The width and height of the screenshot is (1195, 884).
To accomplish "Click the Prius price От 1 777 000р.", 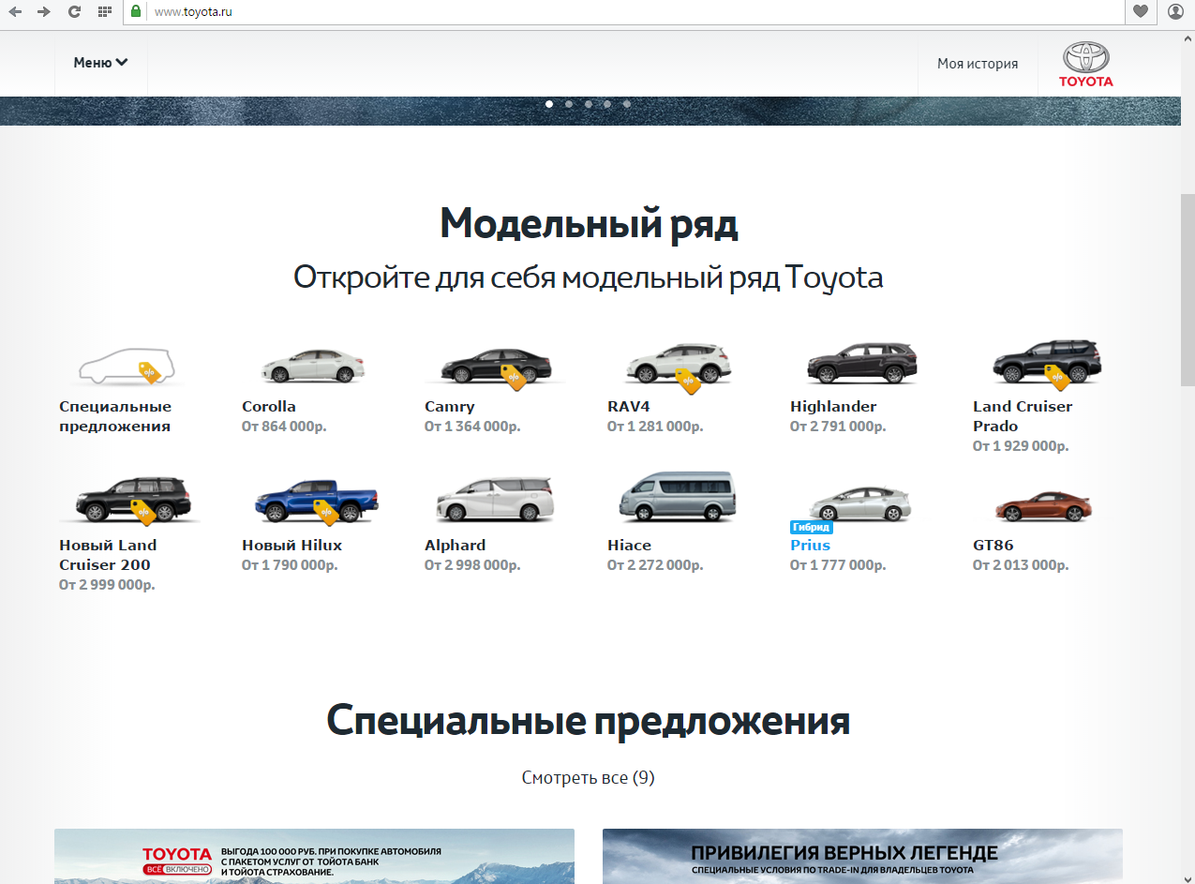I will [x=838, y=565].
